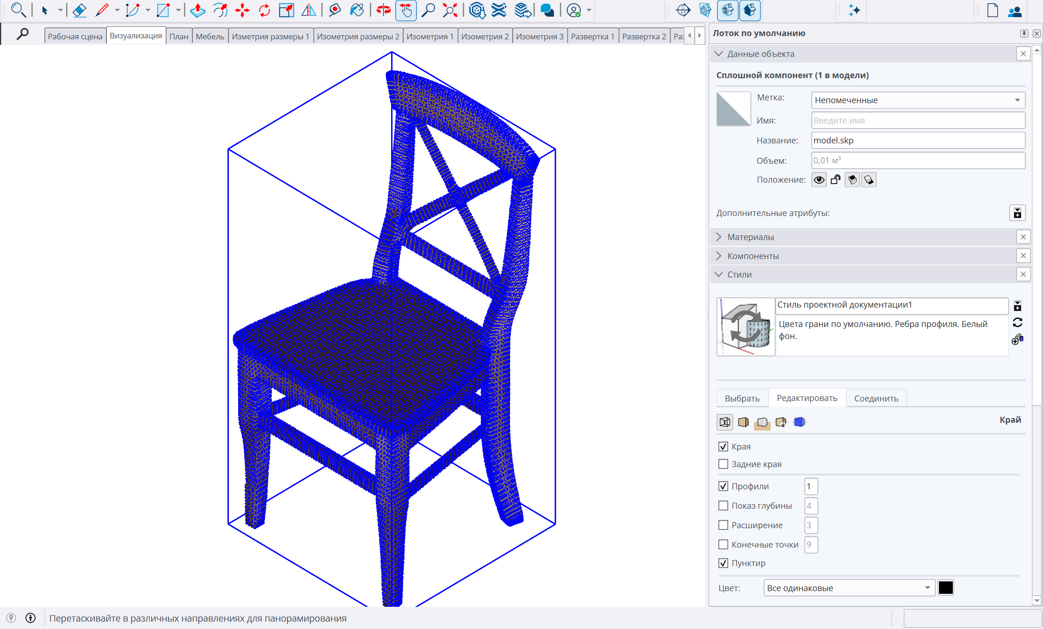Enable the Задние края checkbox
This screenshot has height=629, width=1043.
(724, 464)
